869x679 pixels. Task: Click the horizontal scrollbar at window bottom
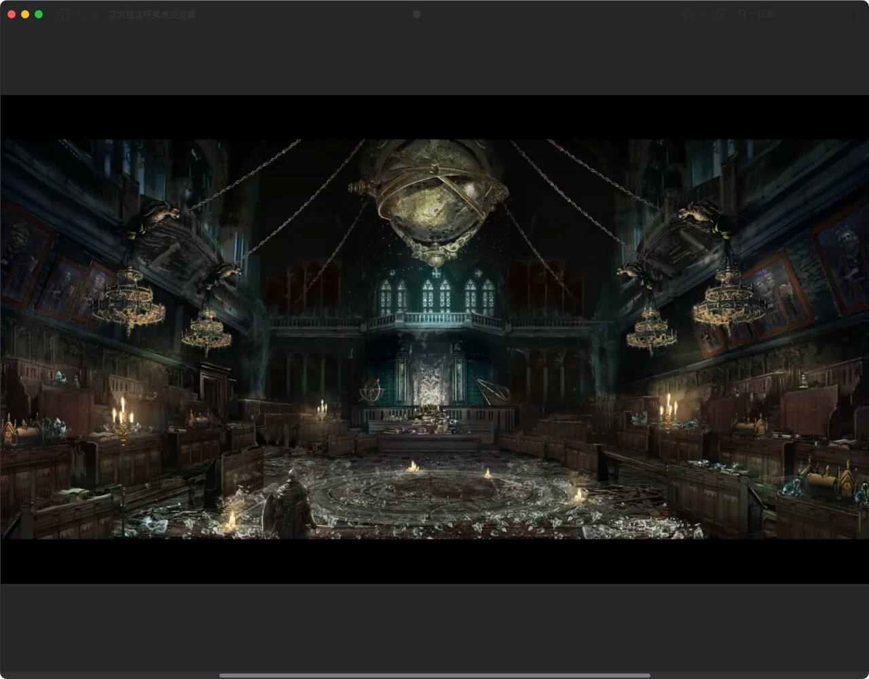pyautogui.click(x=434, y=676)
